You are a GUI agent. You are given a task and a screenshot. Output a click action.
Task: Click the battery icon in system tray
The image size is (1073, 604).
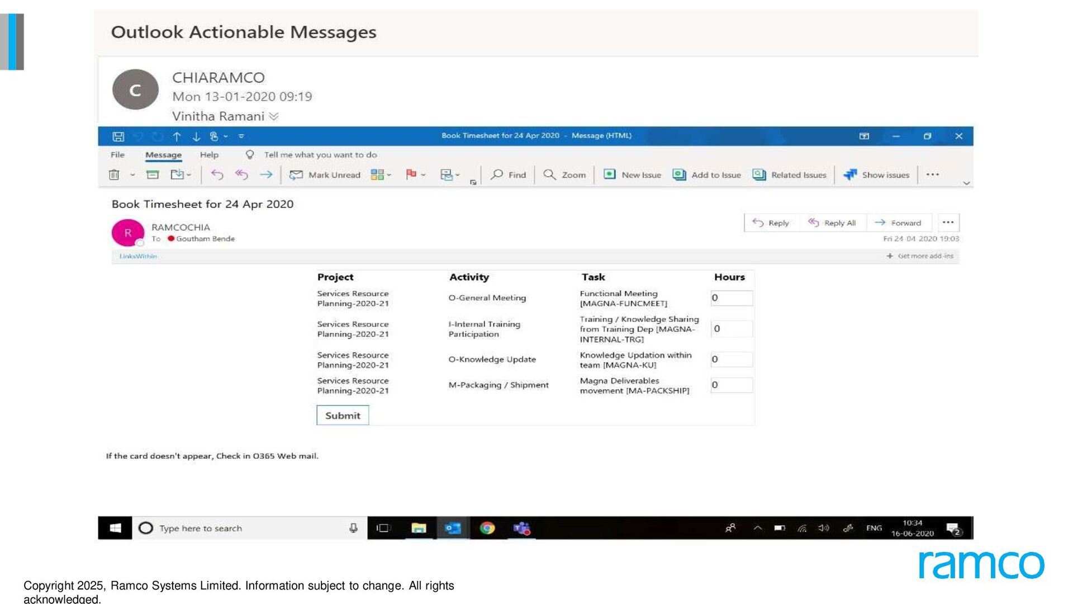[780, 528]
